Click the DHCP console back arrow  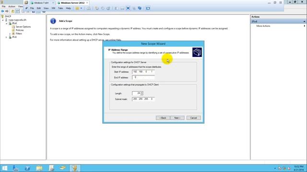point(2,11)
